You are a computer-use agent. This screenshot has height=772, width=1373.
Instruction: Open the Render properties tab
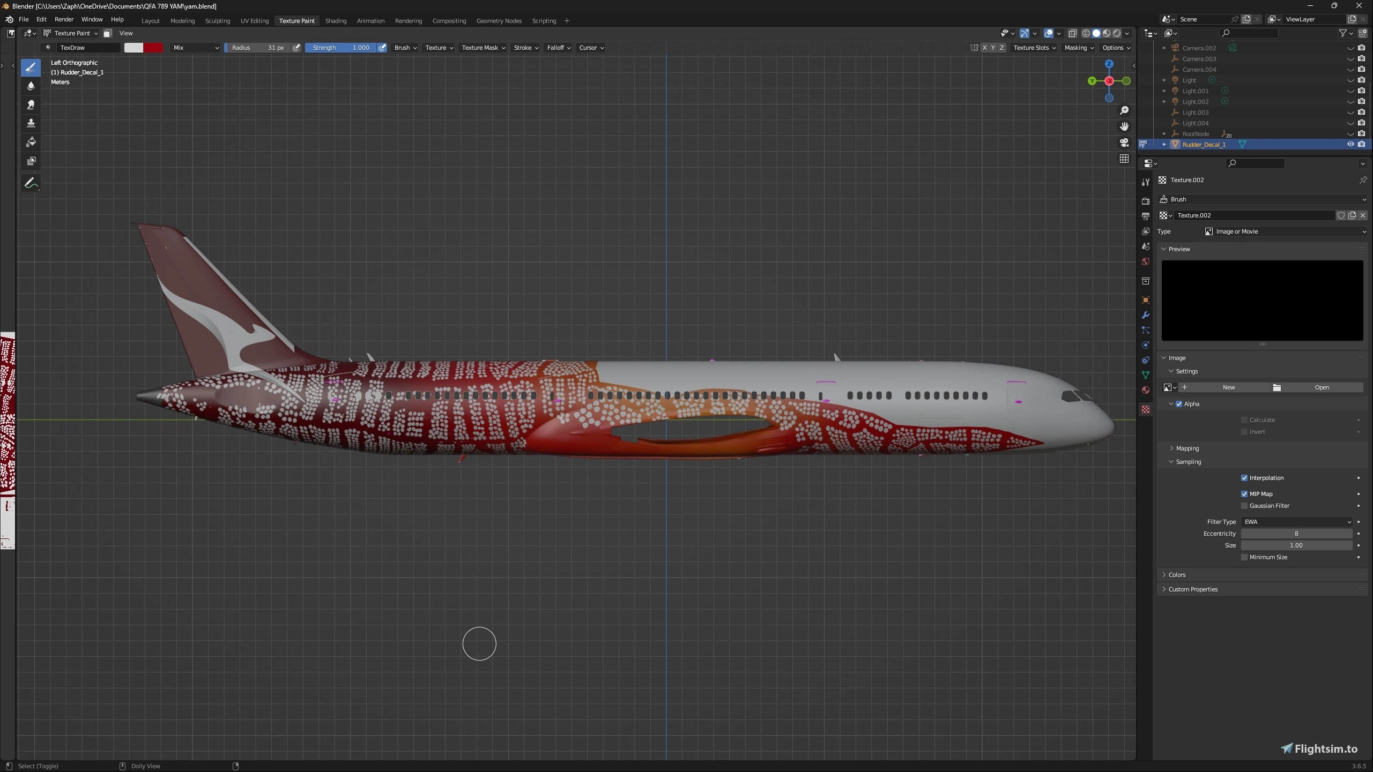(1145, 201)
